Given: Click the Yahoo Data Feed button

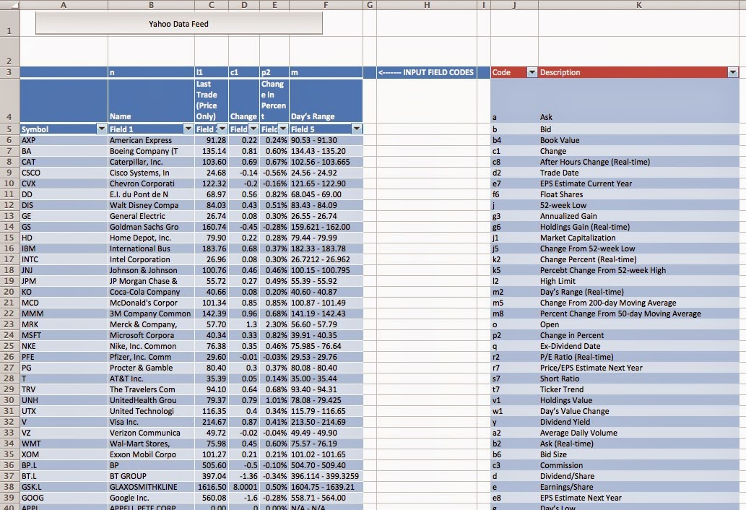Looking at the screenshot, I should [x=179, y=23].
